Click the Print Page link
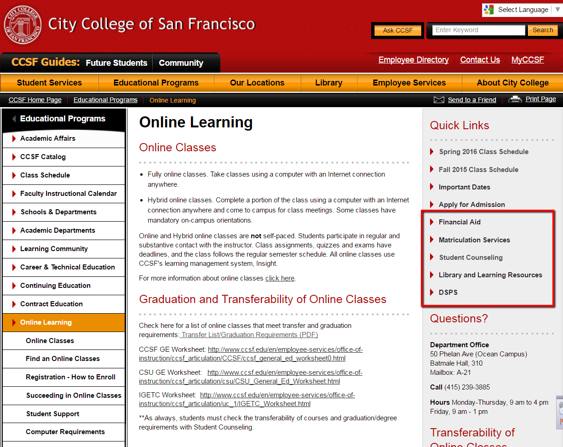Image resolution: width=563 pixels, height=447 pixels. point(541,99)
